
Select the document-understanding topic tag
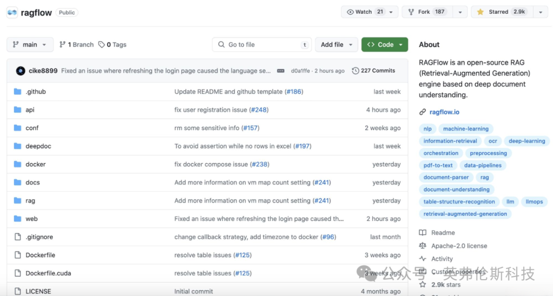456,189
